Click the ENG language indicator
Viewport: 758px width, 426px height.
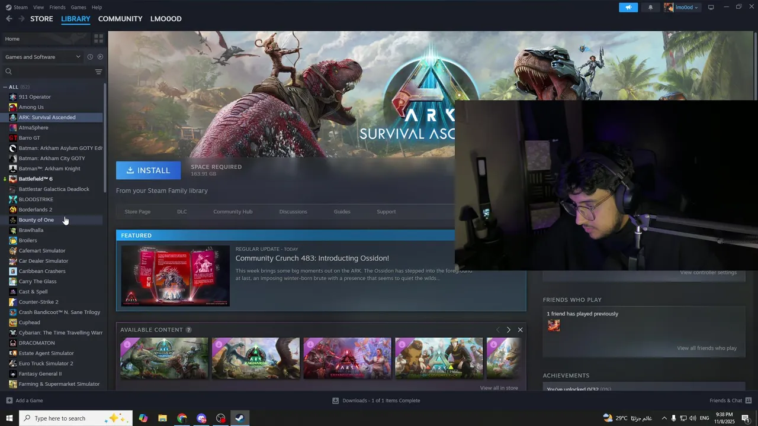(705, 418)
